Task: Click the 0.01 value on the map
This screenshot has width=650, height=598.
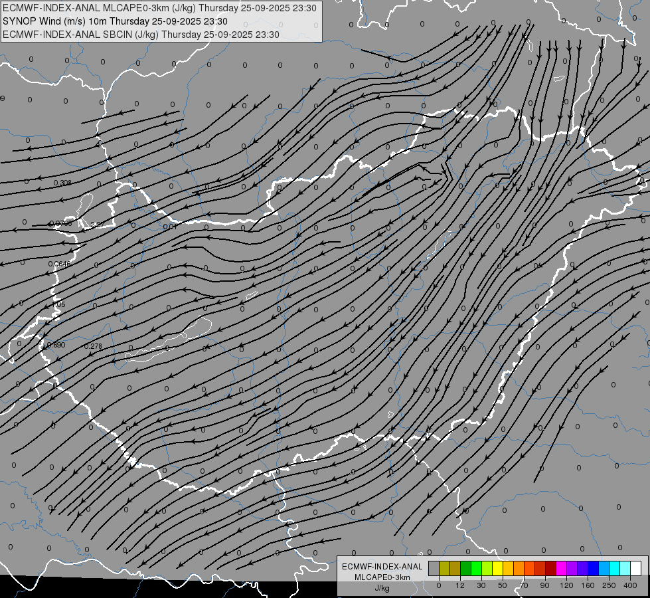Action: tap(170, 227)
